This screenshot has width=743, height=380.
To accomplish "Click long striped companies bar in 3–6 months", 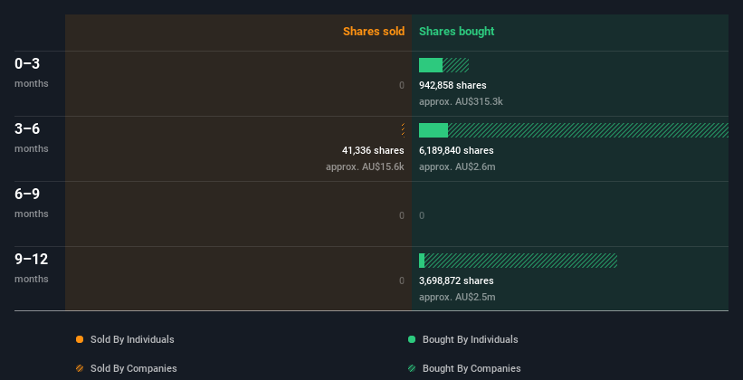I will click(x=588, y=130).
